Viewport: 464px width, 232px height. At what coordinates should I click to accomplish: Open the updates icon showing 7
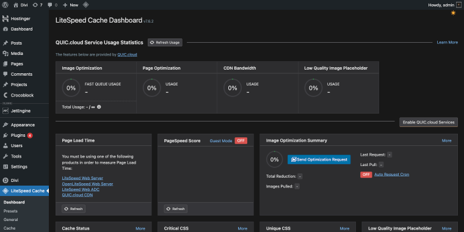[37, 5]
